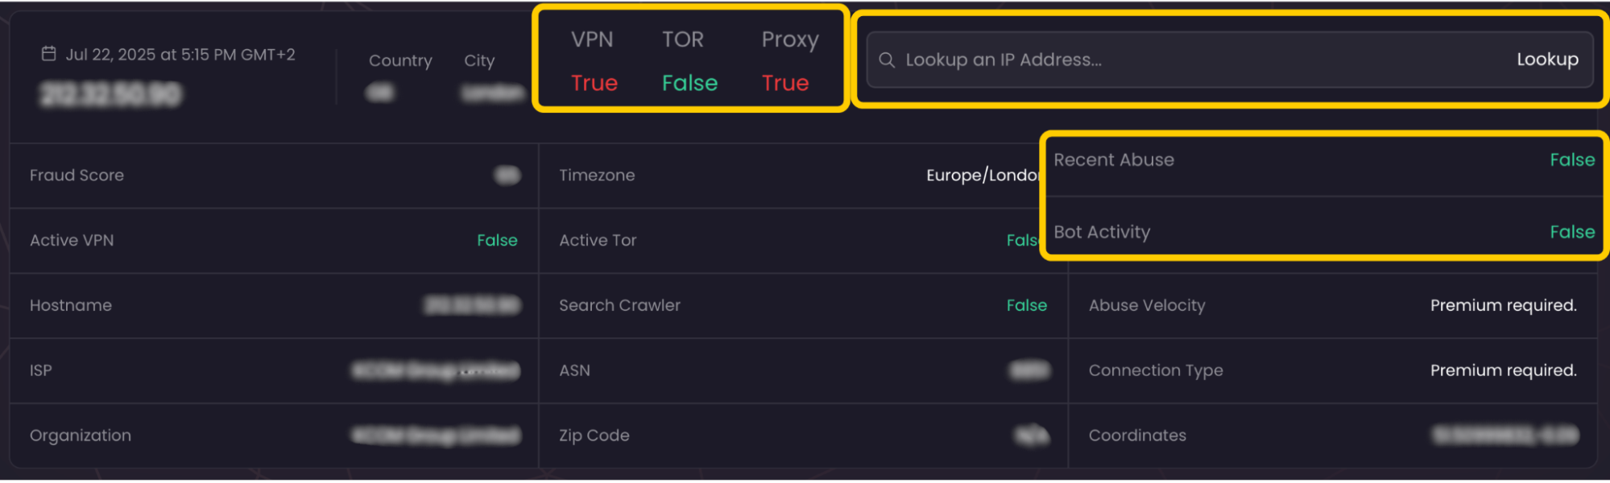1610x483 pixels.
Task: Select the VPN True indicator
Action: coord(594,82)
